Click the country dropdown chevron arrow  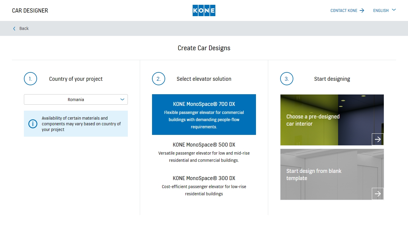point(122,99)
